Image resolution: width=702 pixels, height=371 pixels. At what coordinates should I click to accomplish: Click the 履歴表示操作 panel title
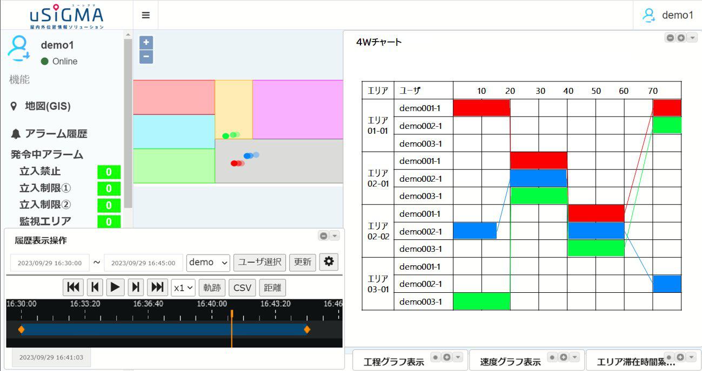[41, 241]
